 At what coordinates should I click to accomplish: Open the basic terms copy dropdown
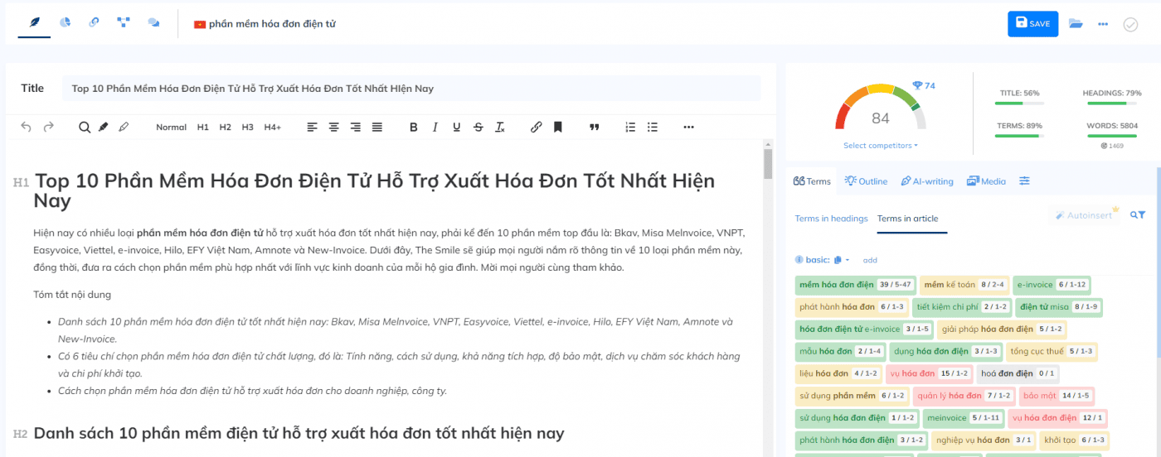[841, 260]
